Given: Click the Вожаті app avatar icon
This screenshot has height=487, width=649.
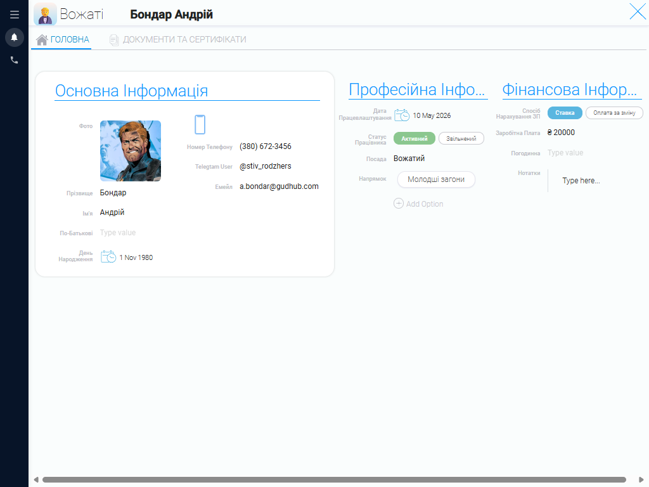Looking at the screenshot, I should tap(45, 14).
